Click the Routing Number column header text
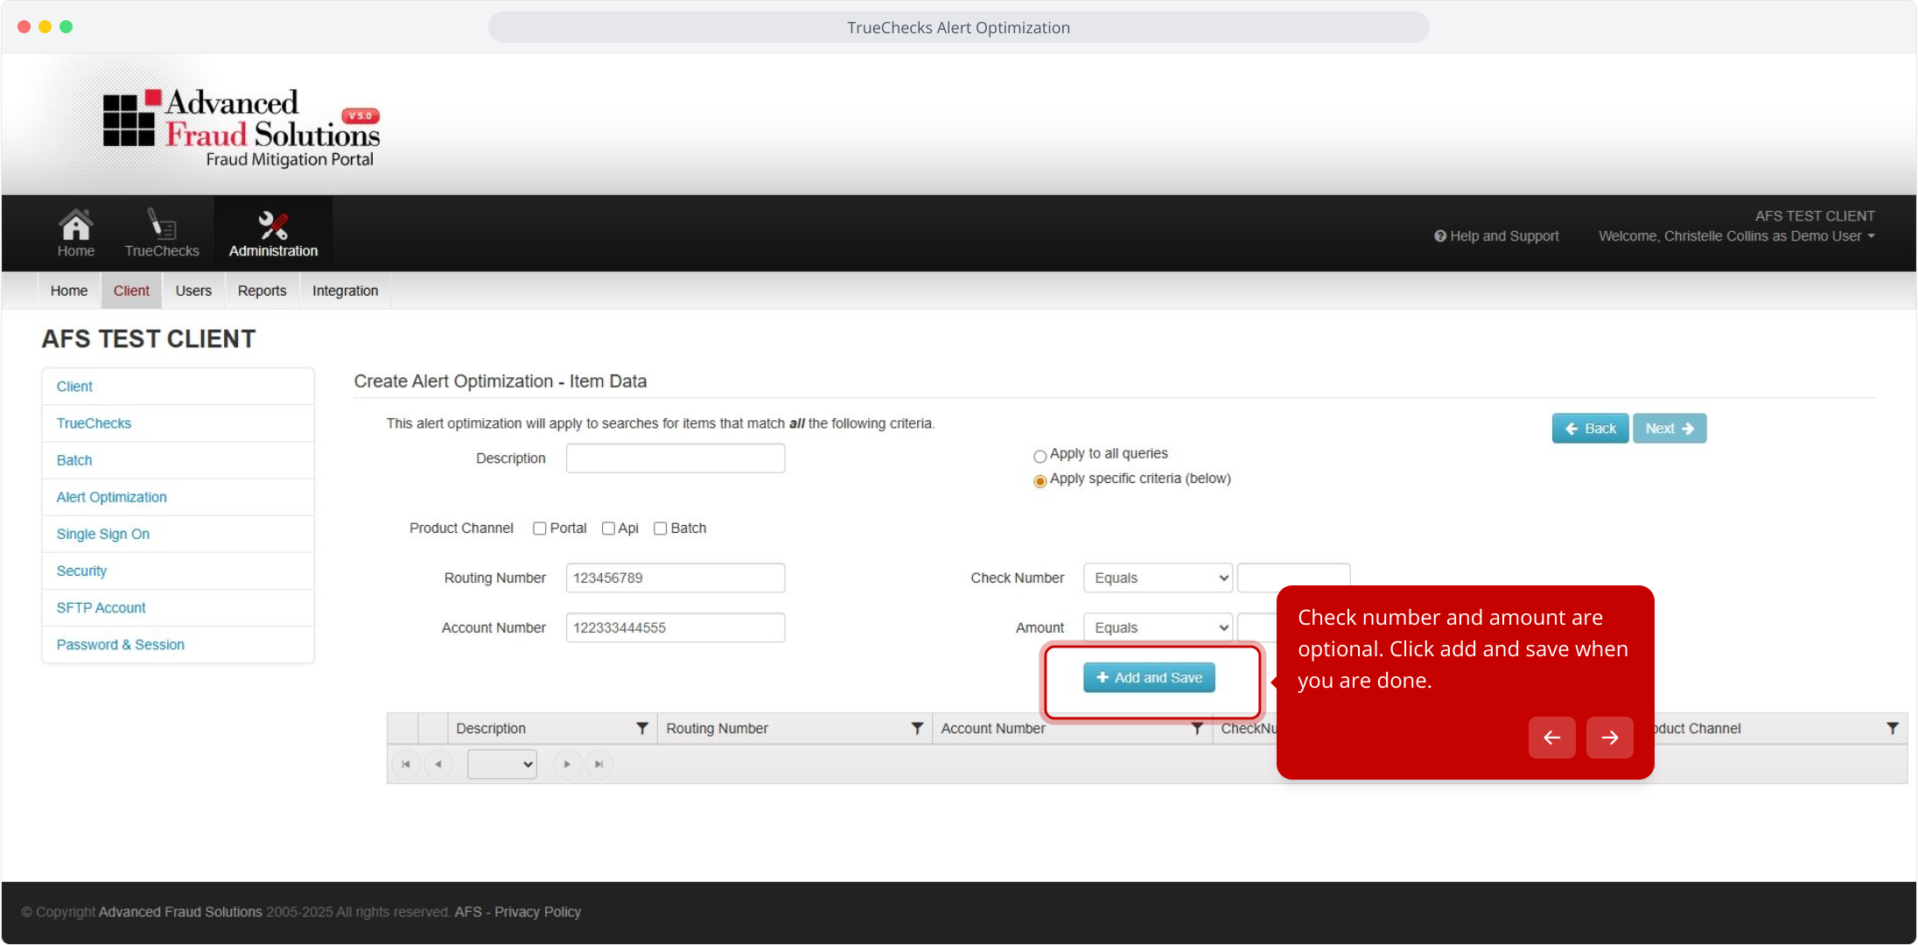Viewport: 1918px width, 945px height. click(717, 728)
